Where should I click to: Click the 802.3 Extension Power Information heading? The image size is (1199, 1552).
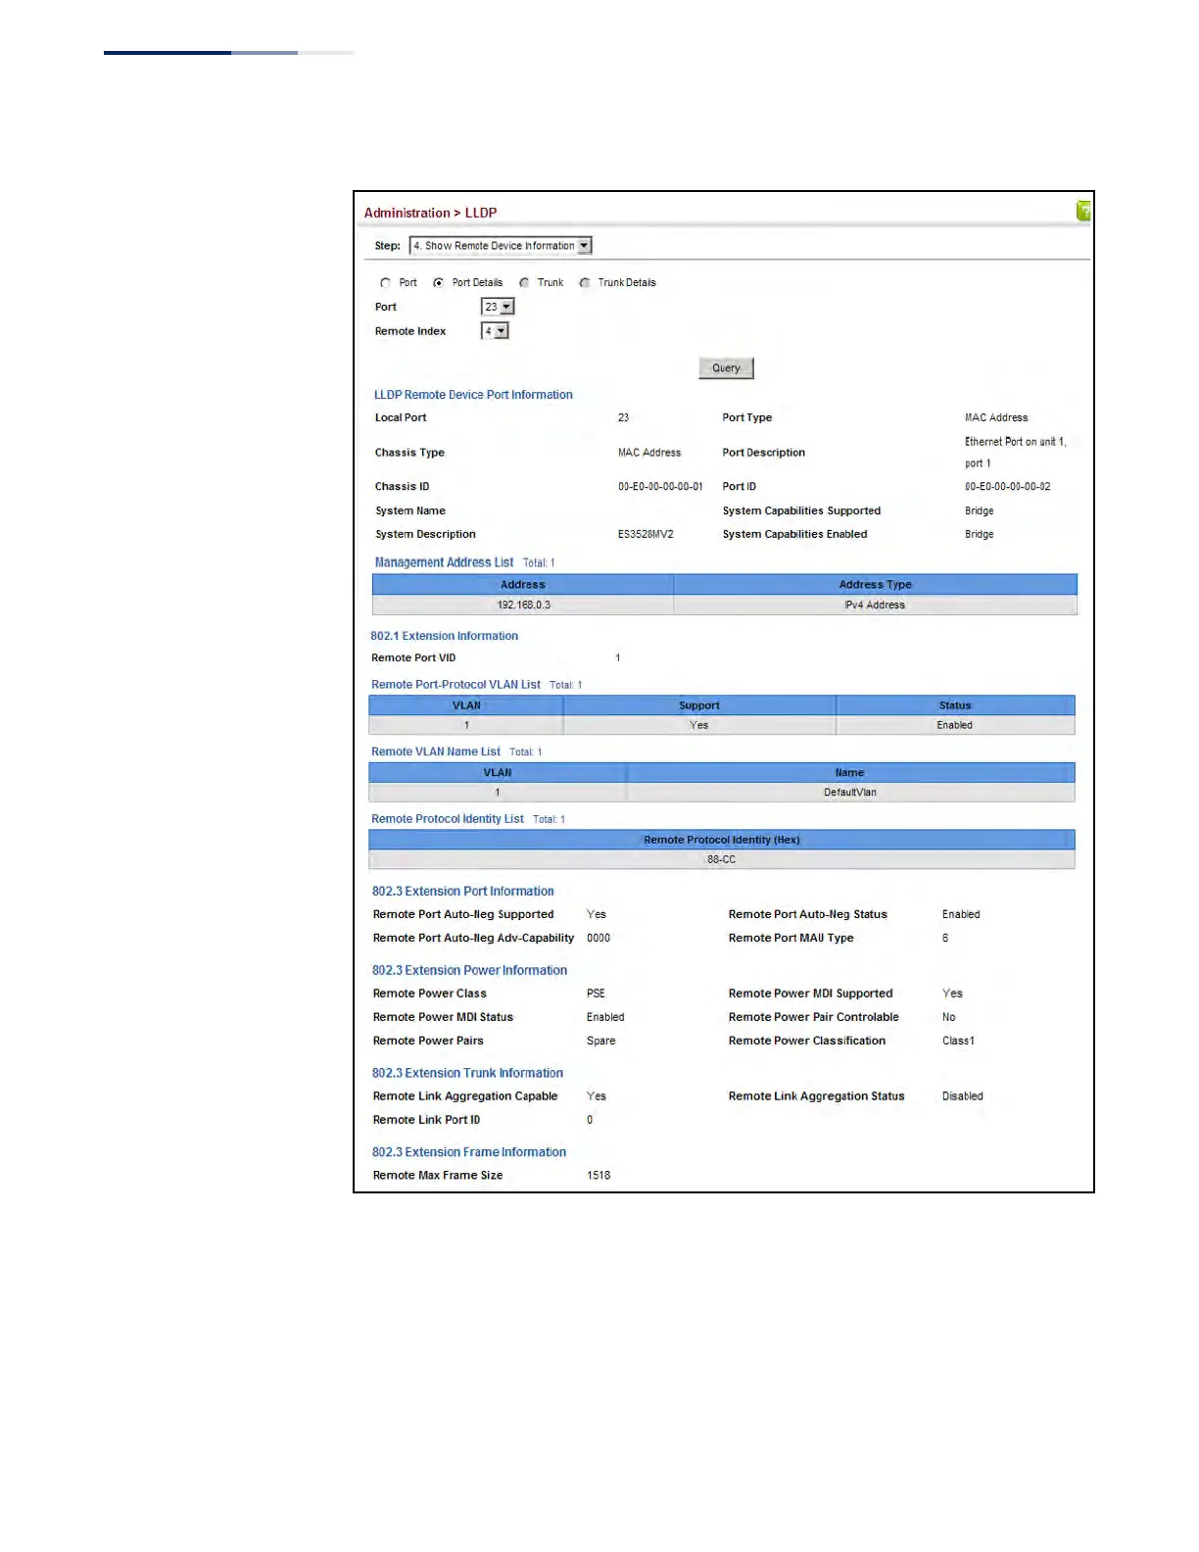(470, 971)
